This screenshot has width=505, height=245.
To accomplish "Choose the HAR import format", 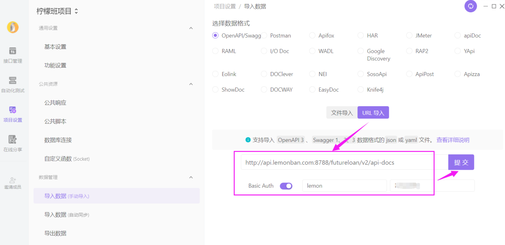I will tap(360, 35).
